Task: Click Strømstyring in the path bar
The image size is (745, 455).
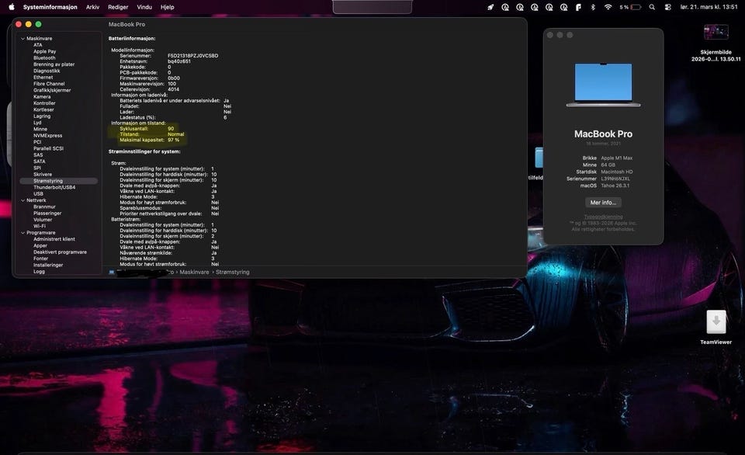Action: coord(232,272)
